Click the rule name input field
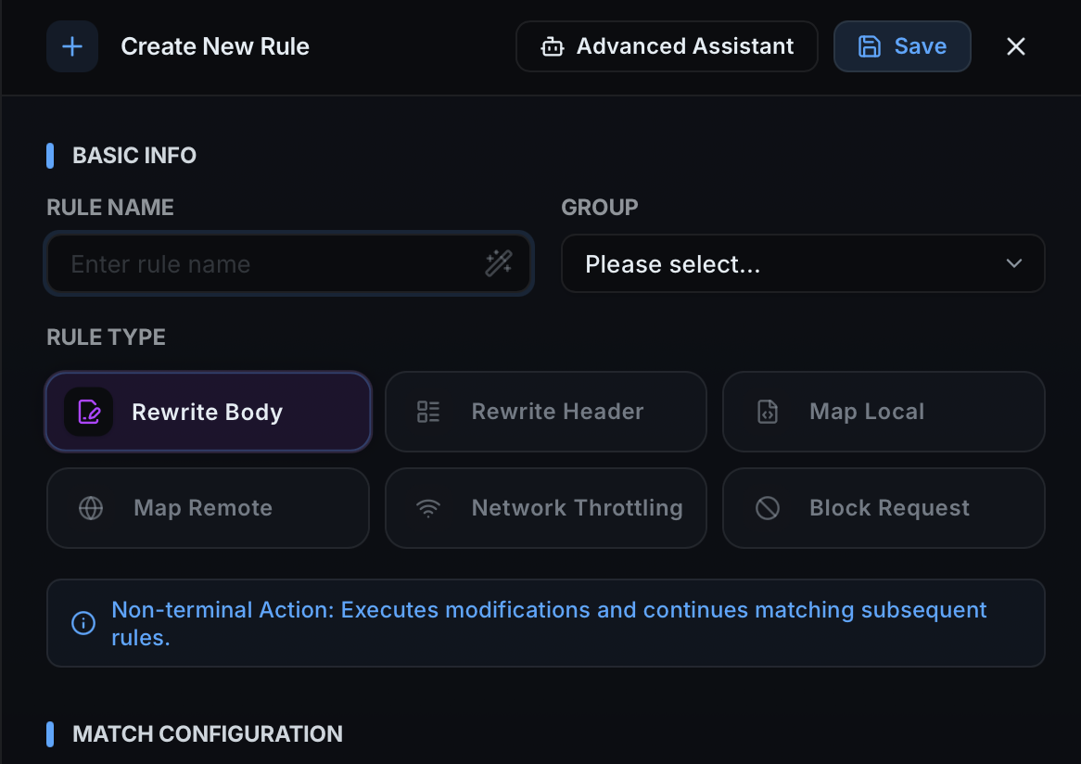 (x=260, y=263)
